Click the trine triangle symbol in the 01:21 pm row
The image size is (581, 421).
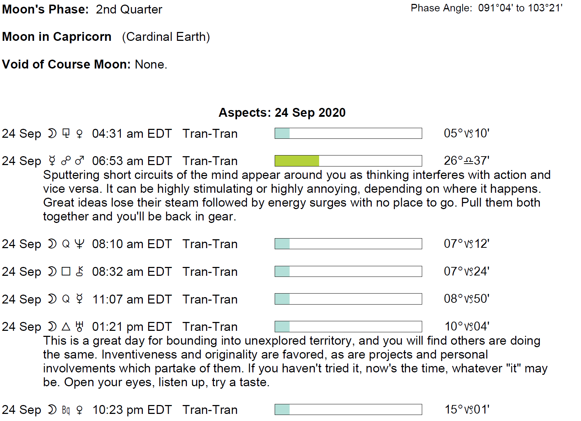click(66, 327)
